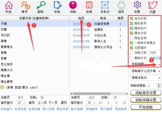
Task: Toggle 一楼楼中楼模式 checkbox
Action: (132, 43)
